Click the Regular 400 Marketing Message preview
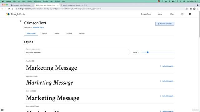Viewport: 200px width, 112px height. [52, 68]
